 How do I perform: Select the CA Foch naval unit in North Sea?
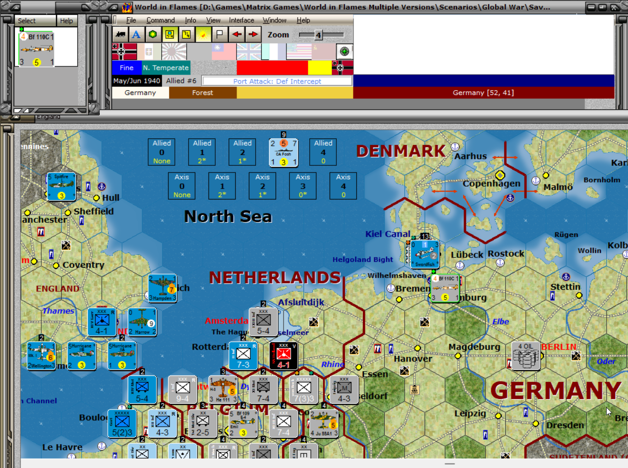pos(284,153)
